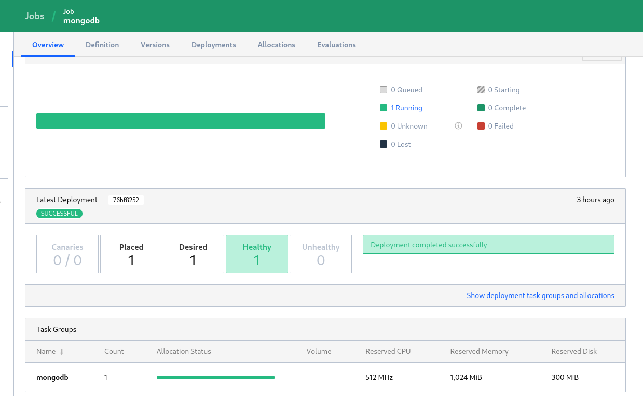Click the sort arrow next to Name column

point(61,352)
